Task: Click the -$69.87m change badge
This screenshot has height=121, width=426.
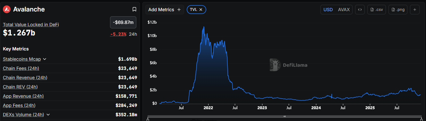Action: 123,22
